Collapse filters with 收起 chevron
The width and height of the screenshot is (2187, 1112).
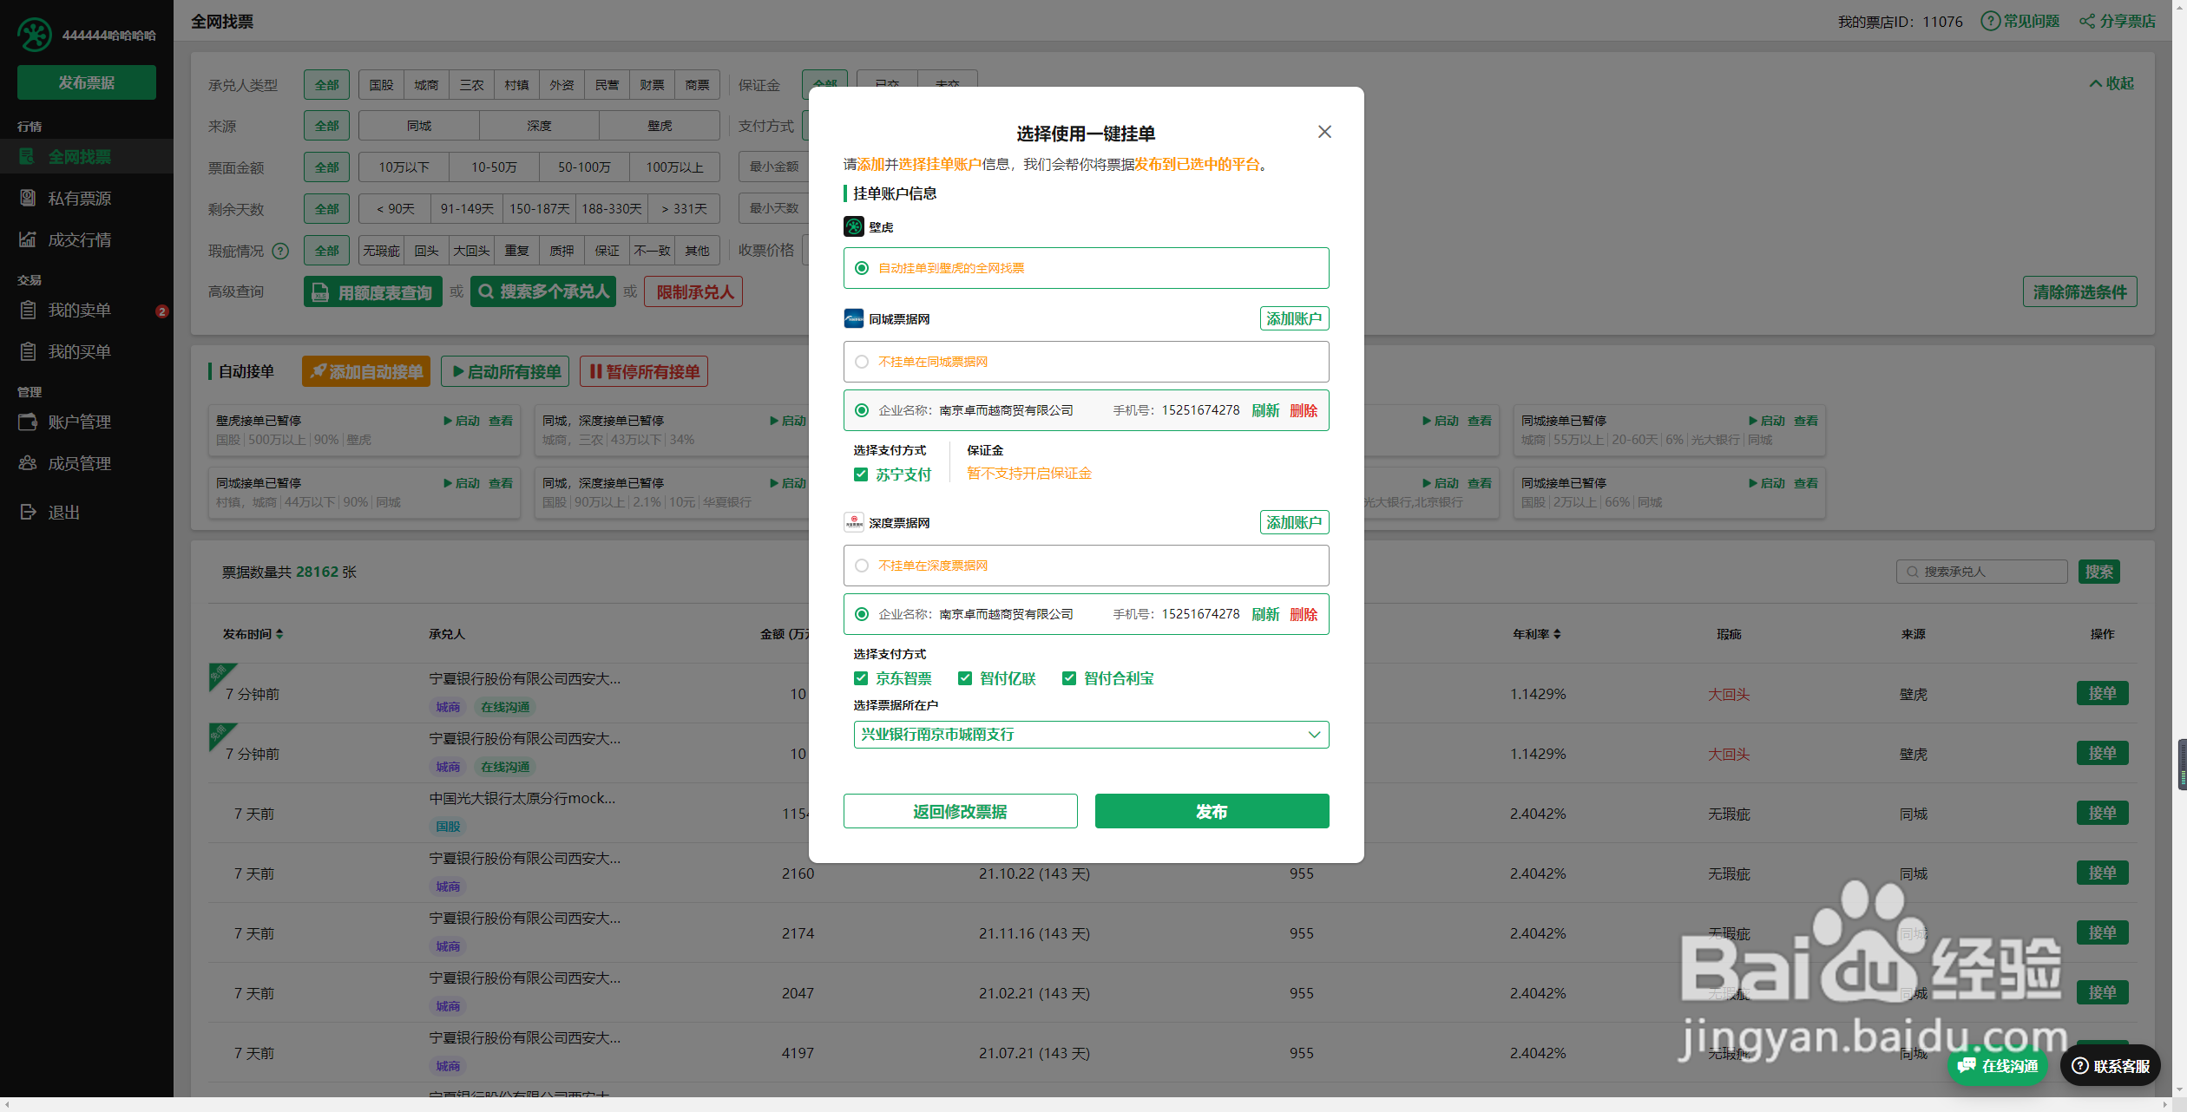pyautogui.click(x=2096, y=83)
